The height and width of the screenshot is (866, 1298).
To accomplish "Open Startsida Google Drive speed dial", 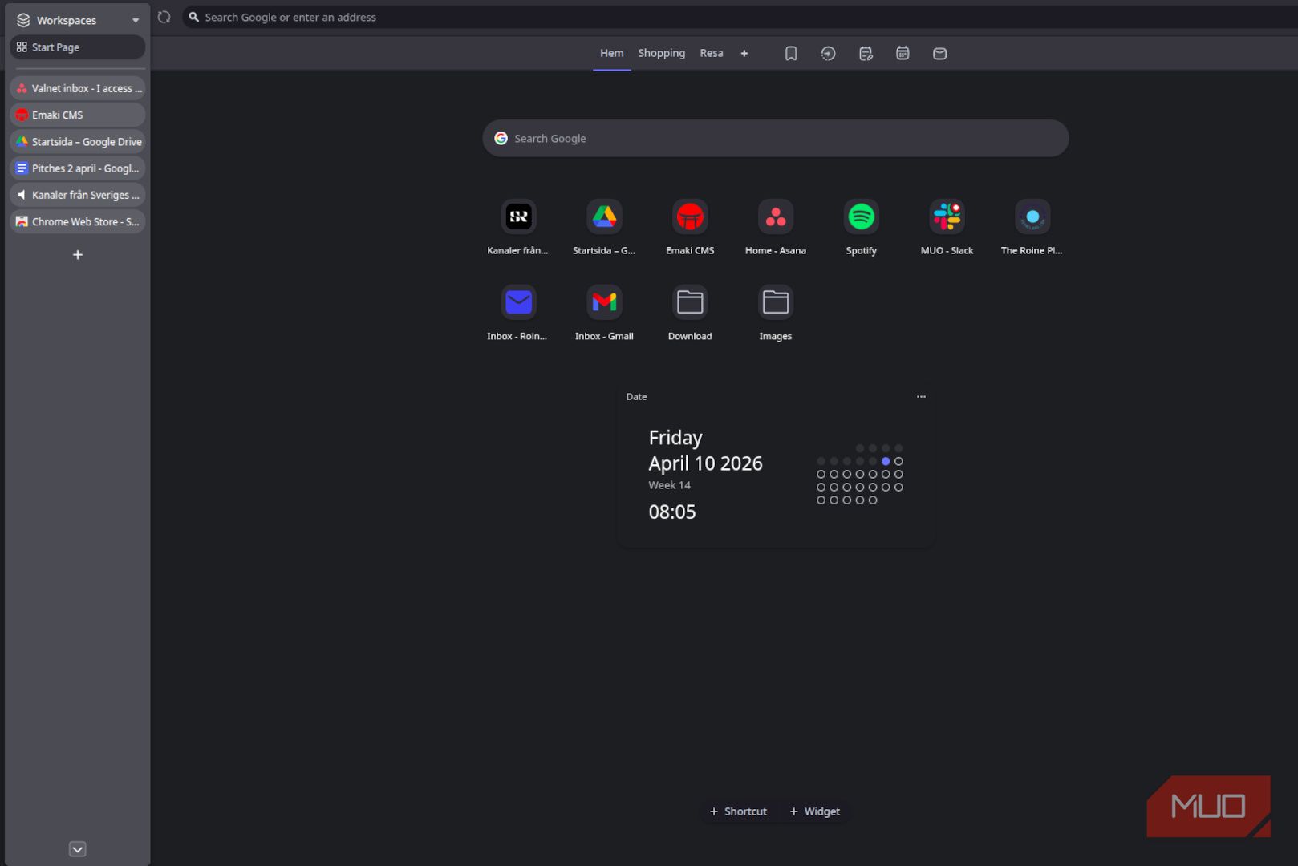I will [604, 216].
